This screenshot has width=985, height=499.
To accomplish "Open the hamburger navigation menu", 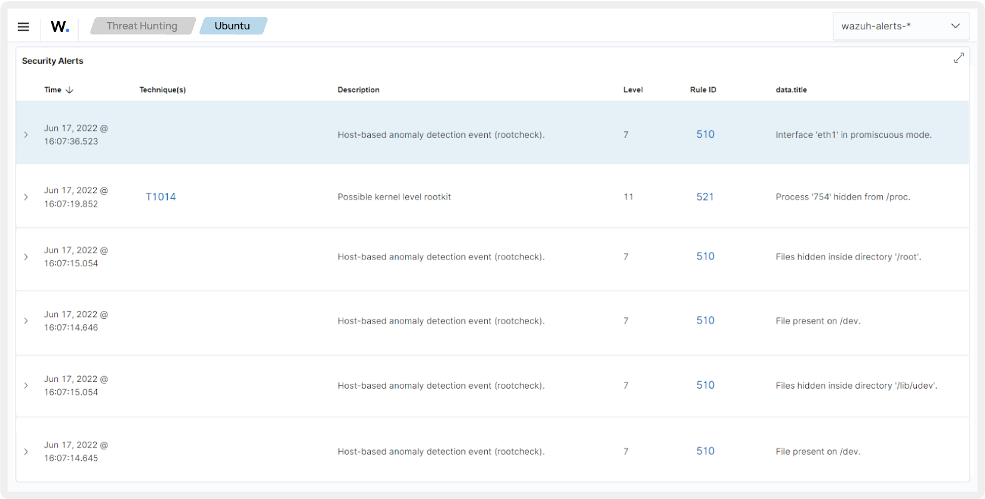I will coord(23,26).
